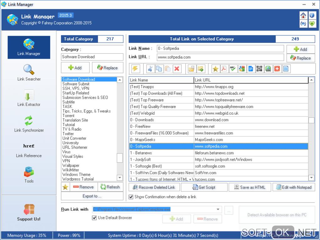This screenshot has height=240, width=320.
Task: Click the Get Script button
Action: tap(204, 187)
